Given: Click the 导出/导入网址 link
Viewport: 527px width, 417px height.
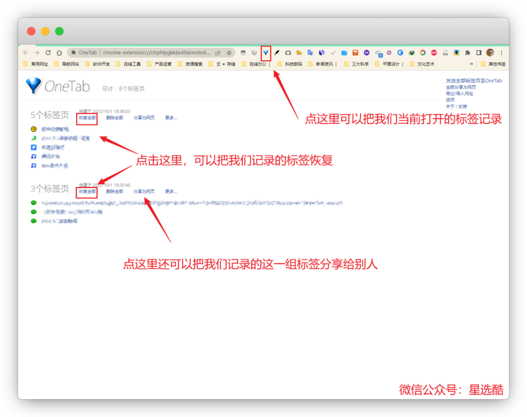Looking at the screenshot, I should [x=460, y=94].
